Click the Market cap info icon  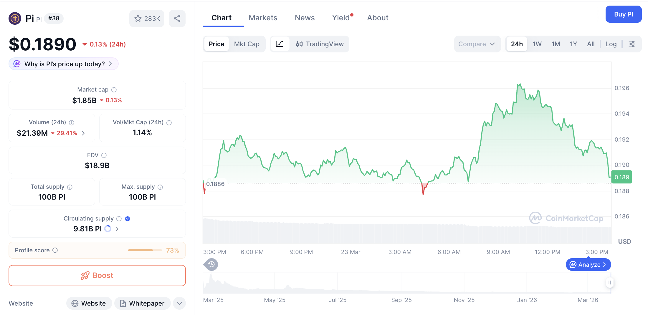click(114, 90)
